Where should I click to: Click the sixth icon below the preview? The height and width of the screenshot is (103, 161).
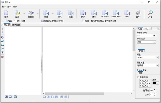(x=66, y=97)
